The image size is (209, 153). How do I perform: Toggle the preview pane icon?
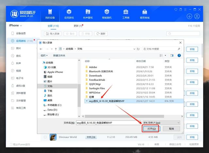point(172,55)
